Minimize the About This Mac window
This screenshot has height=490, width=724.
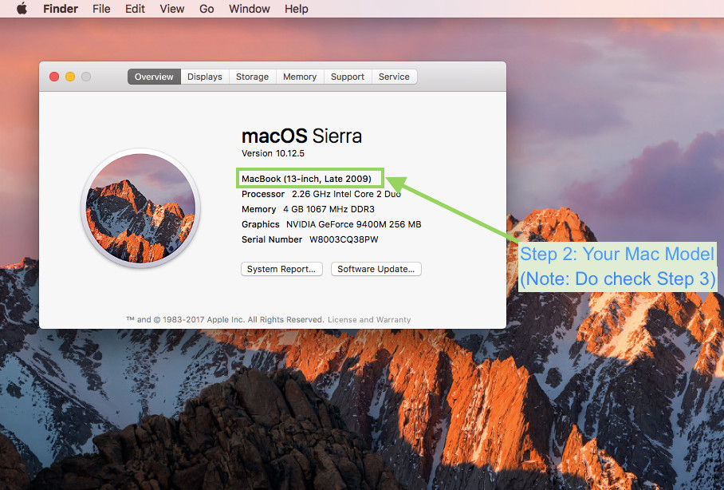(70, 77)
